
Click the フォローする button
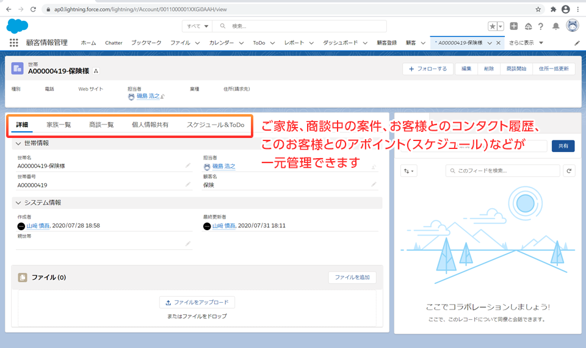[427, 69]
